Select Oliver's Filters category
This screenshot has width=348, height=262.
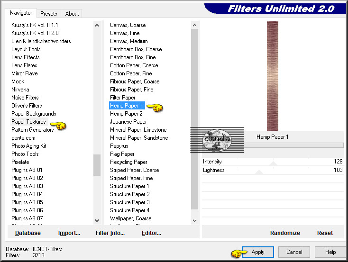point(27,106)
